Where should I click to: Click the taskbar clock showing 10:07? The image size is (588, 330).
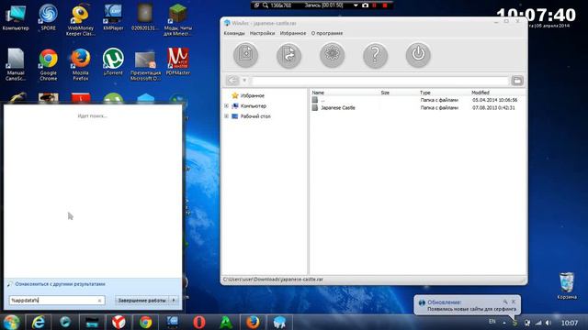click(x=570, y=323)
